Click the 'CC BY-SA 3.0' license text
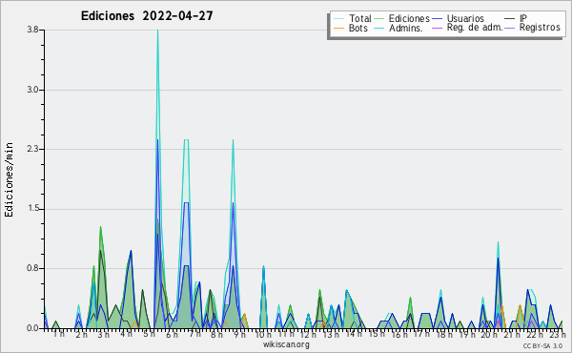 [542, 345]
